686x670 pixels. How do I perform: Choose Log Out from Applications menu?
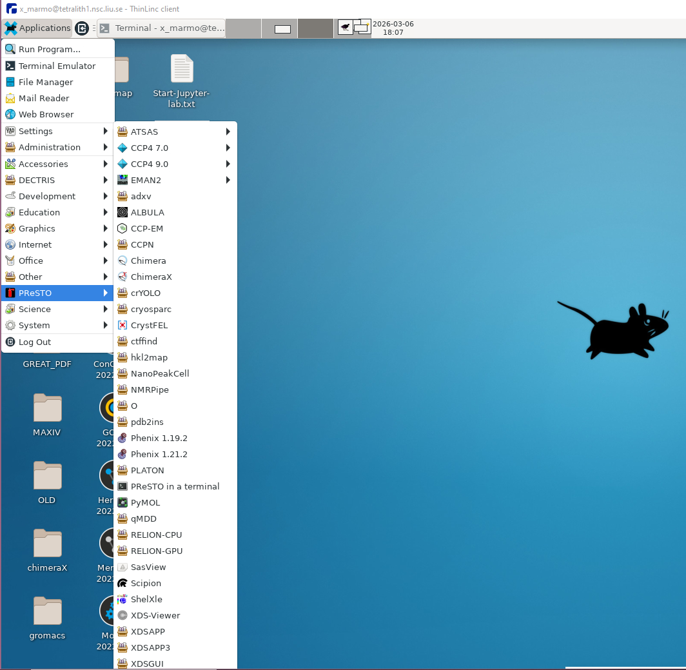pyautogui.click(x=35, y=342)
